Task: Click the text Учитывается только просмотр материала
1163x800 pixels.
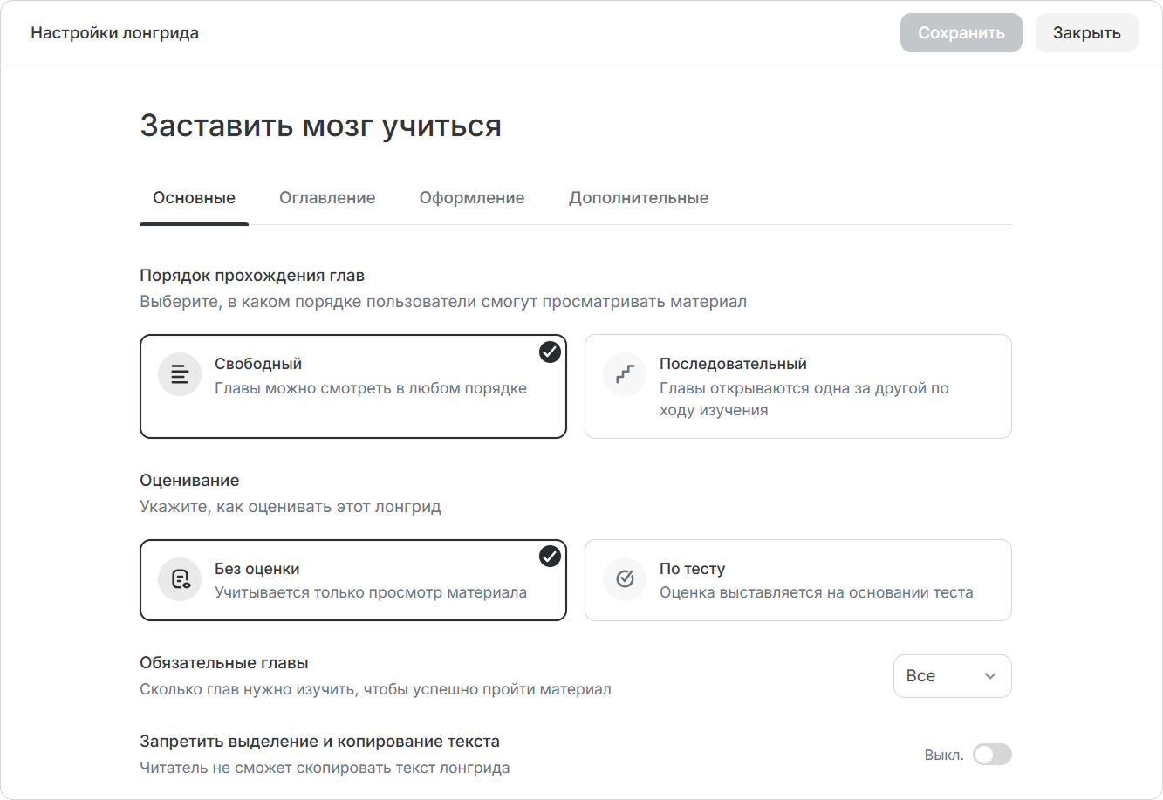Action: point(371,592)
